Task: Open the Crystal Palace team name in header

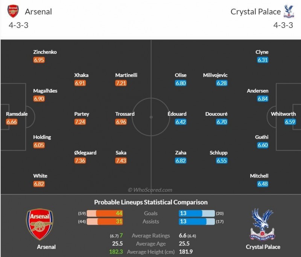Action: 256,12
